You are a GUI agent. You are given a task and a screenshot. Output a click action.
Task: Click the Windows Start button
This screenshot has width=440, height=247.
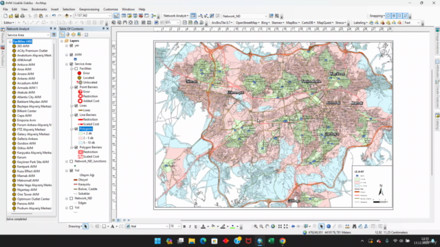pyautogui.click(x=157, y=241)
